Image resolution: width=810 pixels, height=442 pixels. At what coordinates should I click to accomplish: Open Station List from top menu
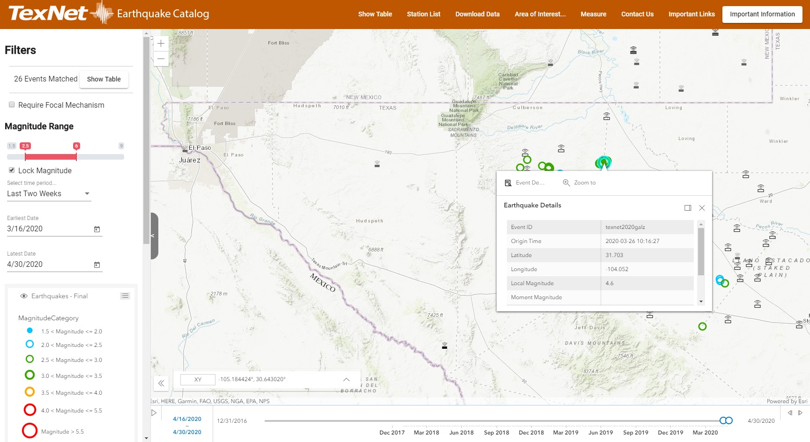pyautogui.click(x=424, y=14)
